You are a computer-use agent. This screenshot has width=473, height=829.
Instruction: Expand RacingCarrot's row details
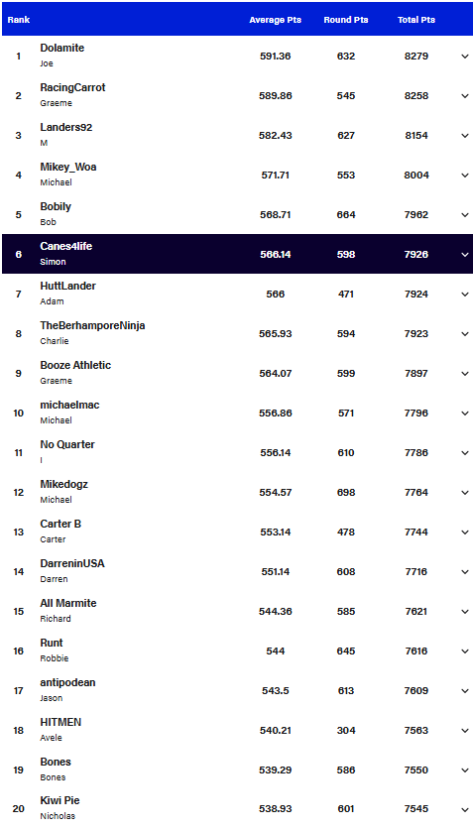[464, 96]
